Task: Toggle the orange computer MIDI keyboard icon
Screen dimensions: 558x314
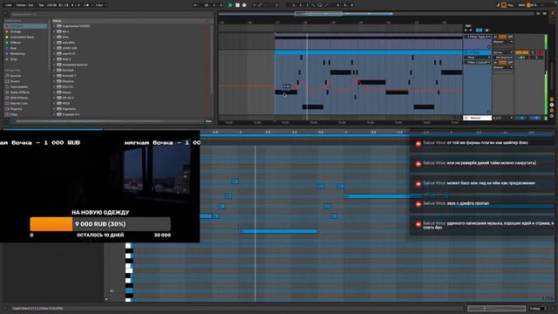Action: (504, 5)
